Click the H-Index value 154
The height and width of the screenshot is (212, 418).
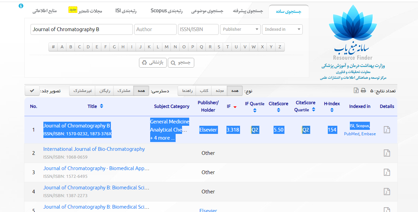[x=332, y=130]
